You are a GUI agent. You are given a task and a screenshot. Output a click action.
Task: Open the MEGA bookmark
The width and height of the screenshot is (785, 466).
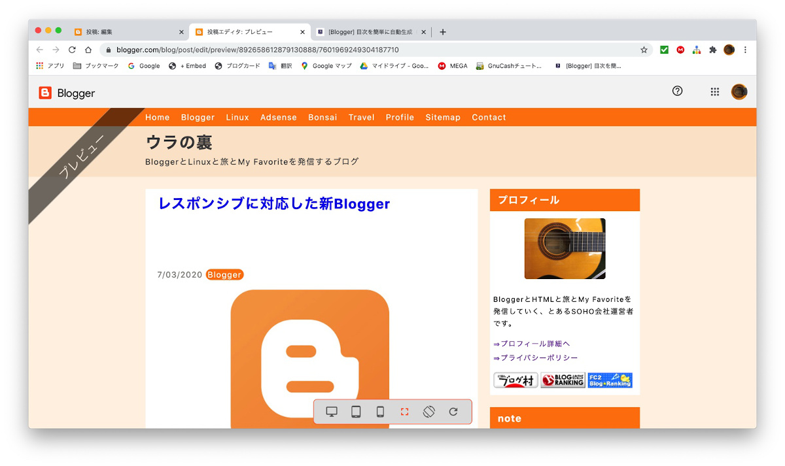[453, 66]
